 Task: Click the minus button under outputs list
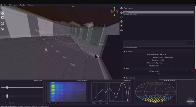coord(191,43)
